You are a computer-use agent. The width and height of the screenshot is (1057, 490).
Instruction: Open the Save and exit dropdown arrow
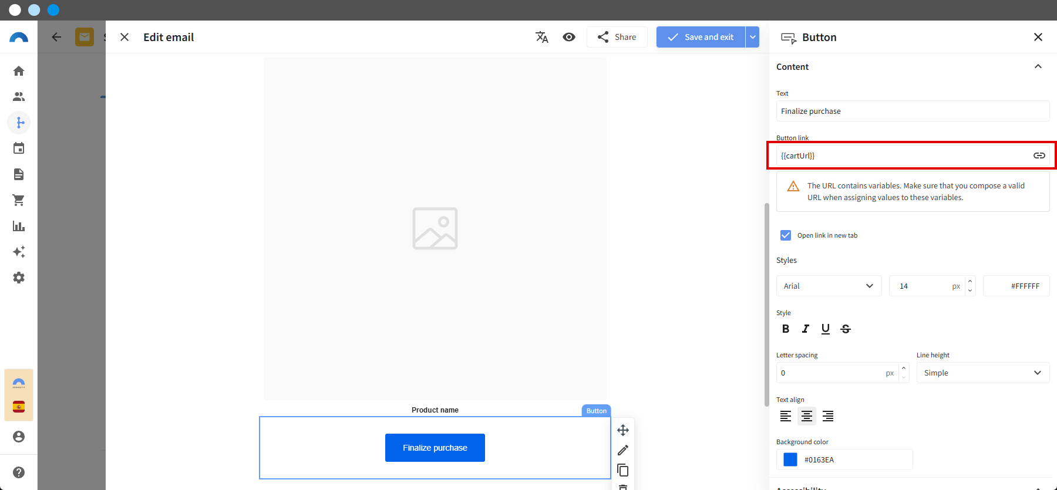coord(752,37)
